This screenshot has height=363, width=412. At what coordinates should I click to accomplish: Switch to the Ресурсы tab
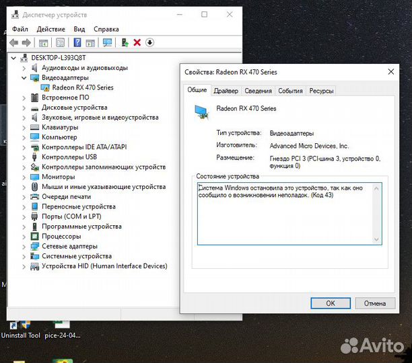tap(321, 91)
